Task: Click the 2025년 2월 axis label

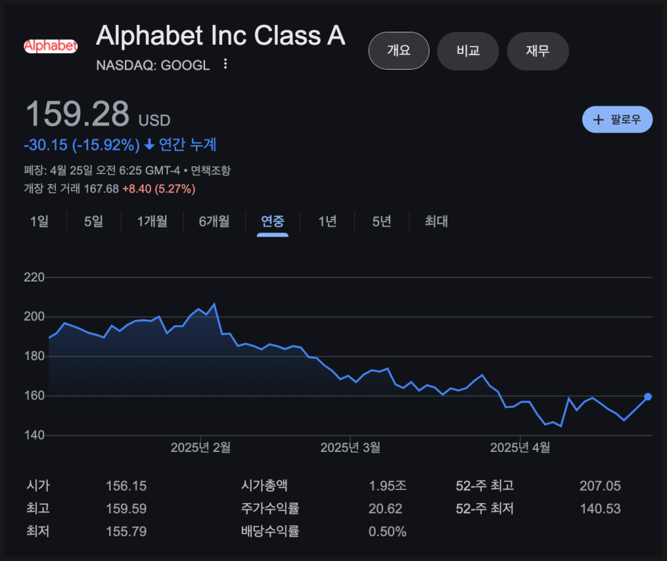Action: [201, 448]
